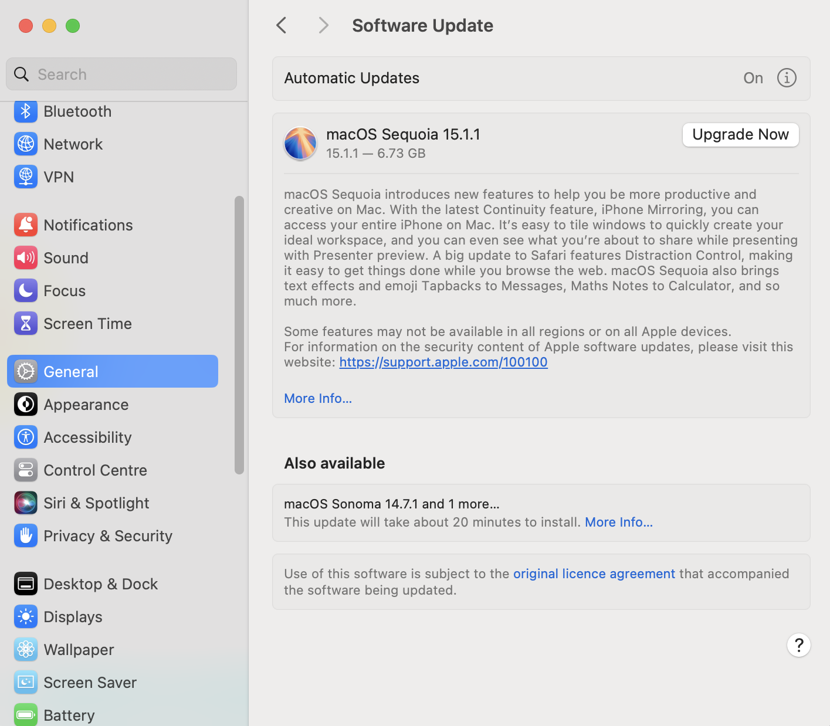Click the 'Software Update' page title
Viewport: 830px width, 726px height.
pyautogui.click(x=422, y=26)
